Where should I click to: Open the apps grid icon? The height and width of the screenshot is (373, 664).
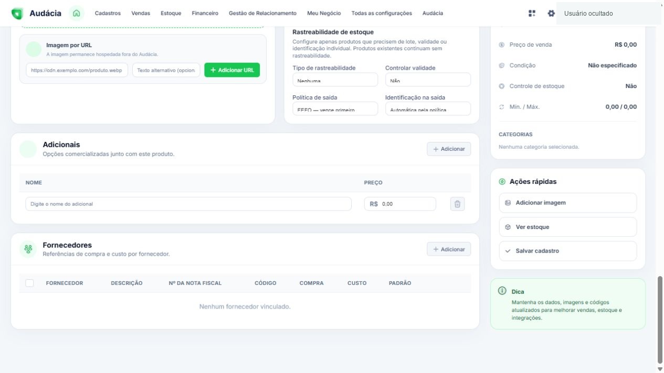tap(532, 13)
